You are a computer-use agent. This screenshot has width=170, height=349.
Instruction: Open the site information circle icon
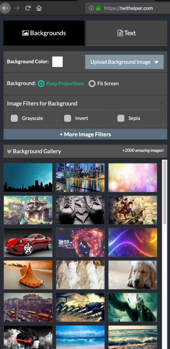(x=91, y=8)
